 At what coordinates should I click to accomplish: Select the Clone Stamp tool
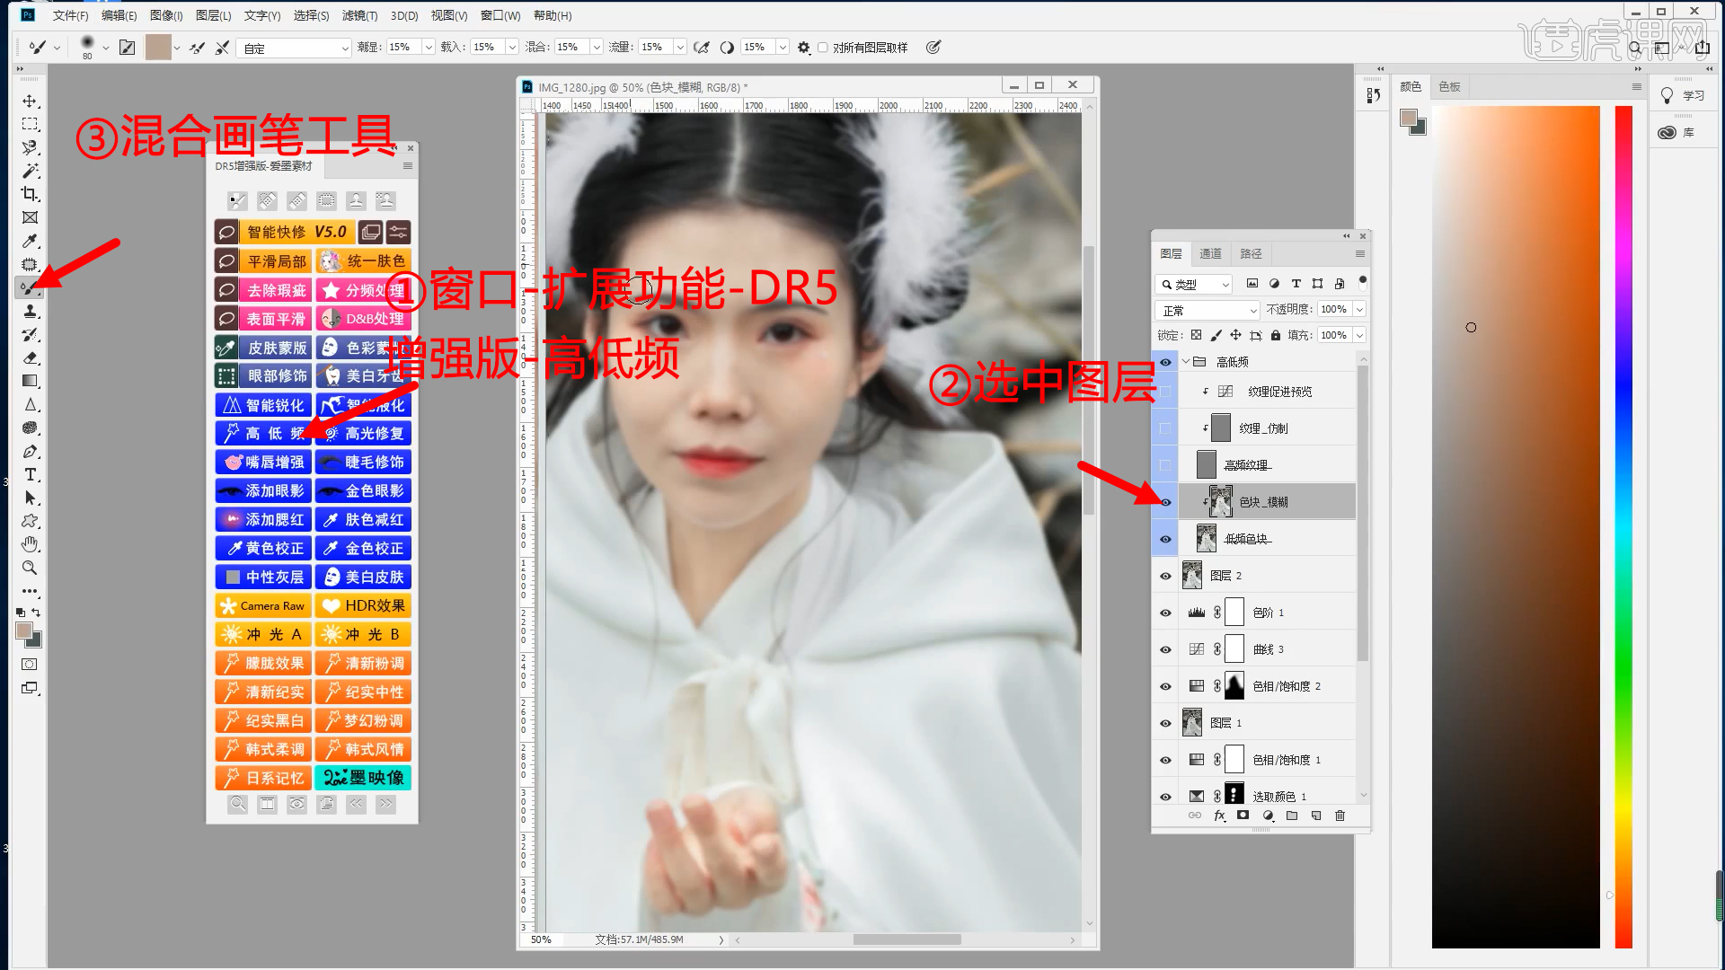click(30, 311)
